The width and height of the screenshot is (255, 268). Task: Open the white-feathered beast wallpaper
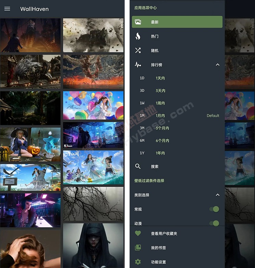click(x=30, y=72)
